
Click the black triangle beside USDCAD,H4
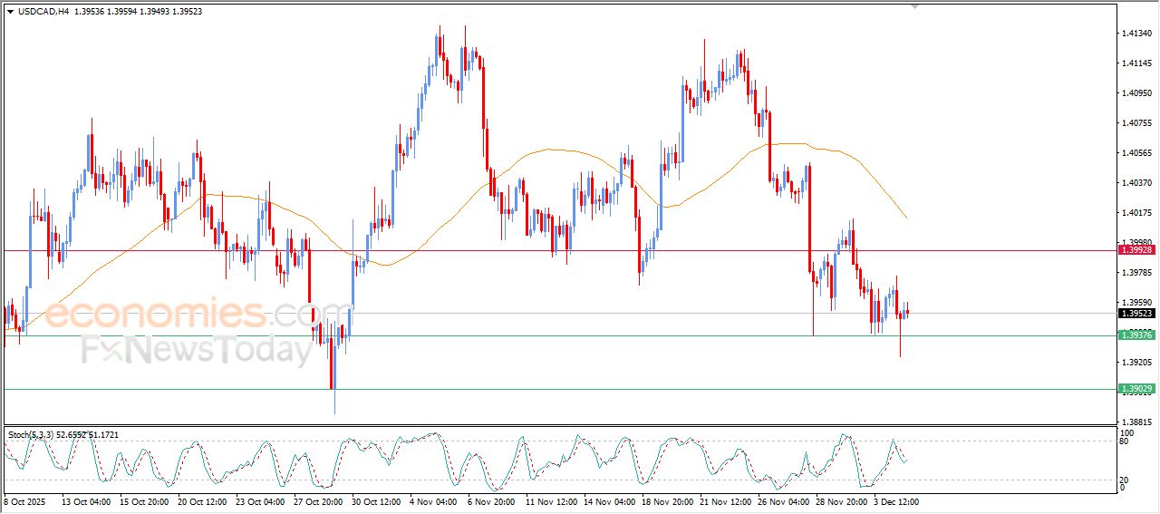click(x=10, y=11)
